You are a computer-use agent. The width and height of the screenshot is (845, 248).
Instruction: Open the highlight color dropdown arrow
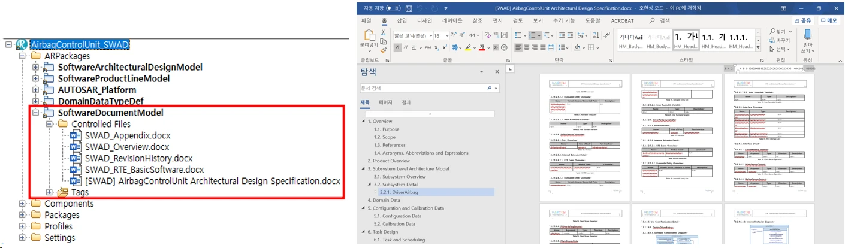coord(475,47)
